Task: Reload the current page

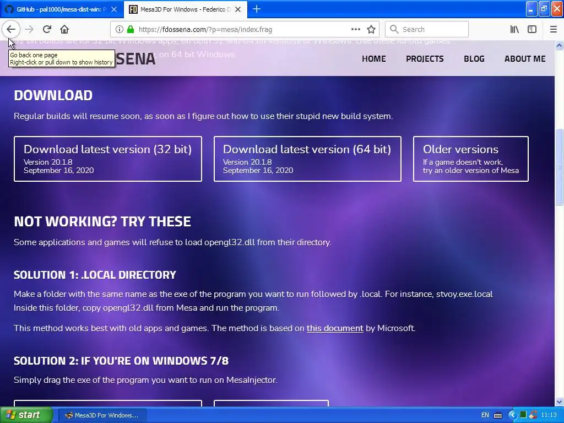Action: tap(47, 29)
